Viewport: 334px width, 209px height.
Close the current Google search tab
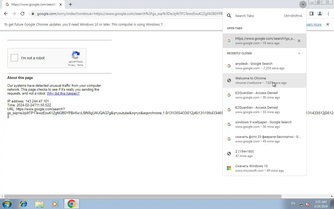tap(61, 4)
